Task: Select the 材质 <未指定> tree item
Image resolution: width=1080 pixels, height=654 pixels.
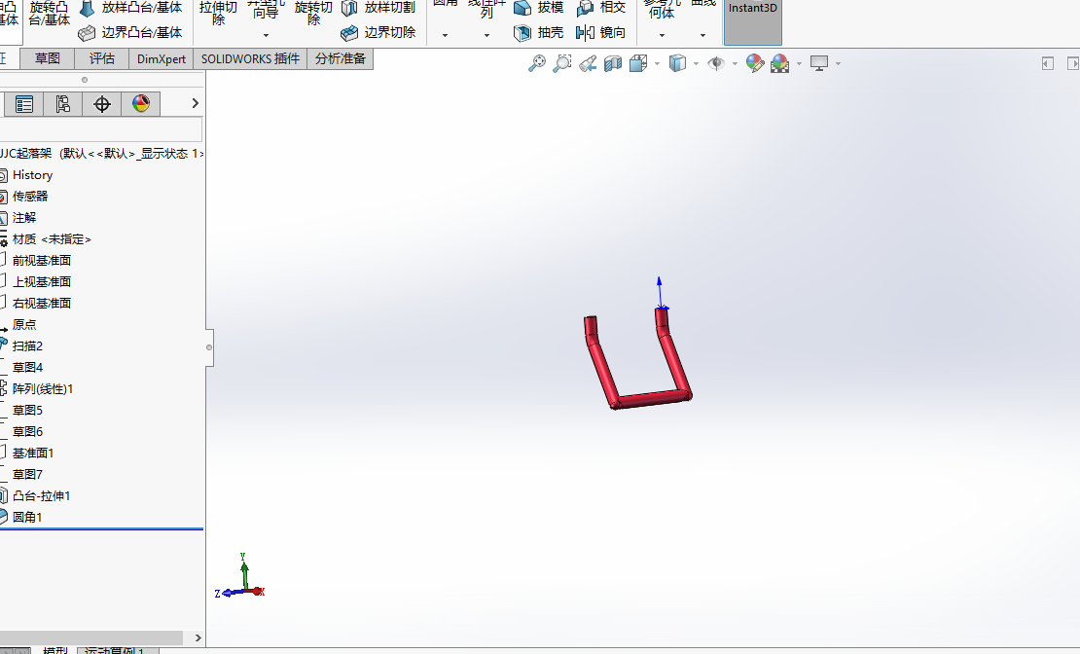Action: 52,239
